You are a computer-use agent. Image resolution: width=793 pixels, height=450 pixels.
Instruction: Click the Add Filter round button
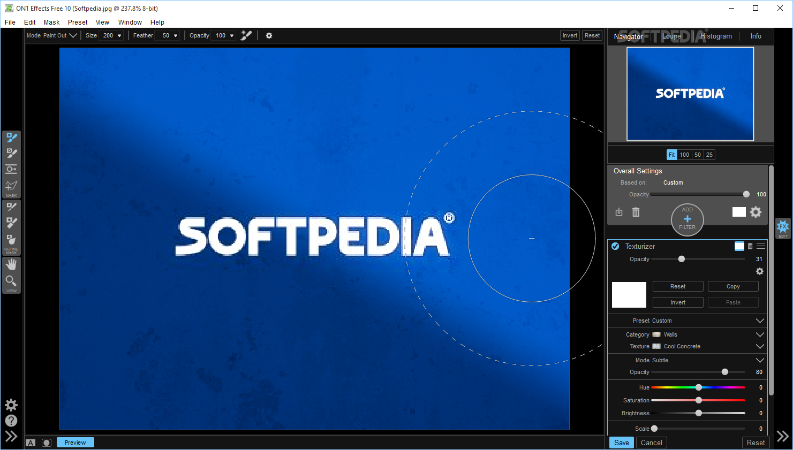pyautogui.click(x=687, y=219)
